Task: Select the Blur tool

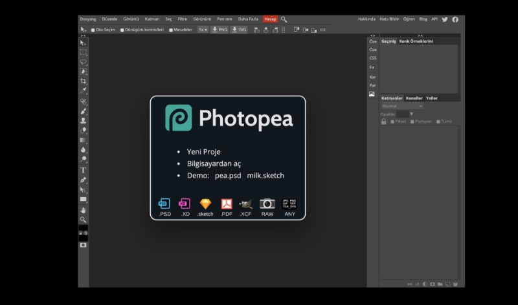Action: [x=83, y=150]
